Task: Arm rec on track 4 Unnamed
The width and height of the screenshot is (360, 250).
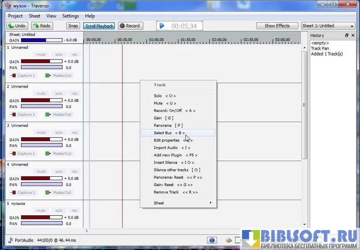Action: [x=74, y=172]
